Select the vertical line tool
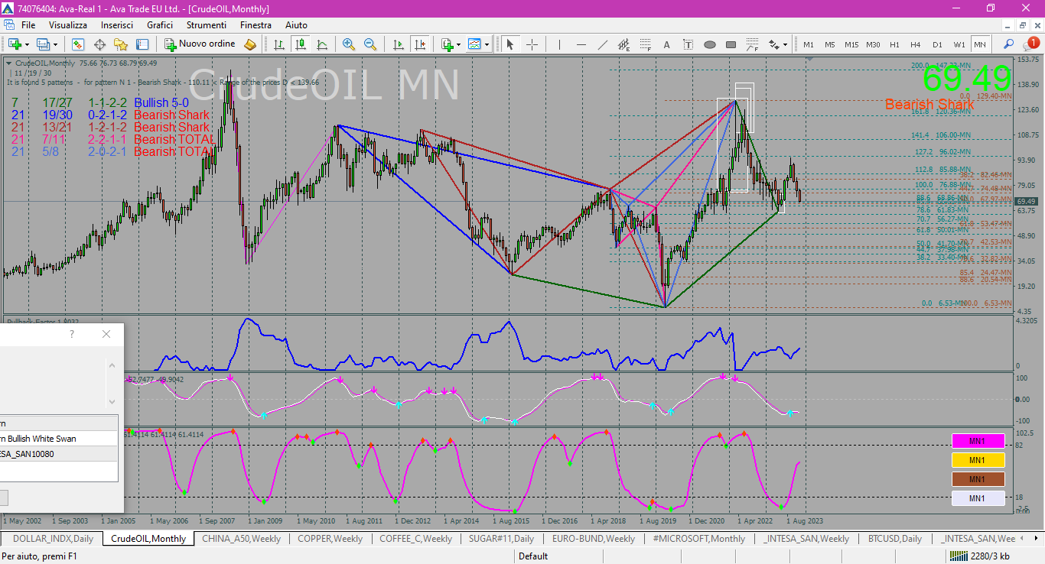1045x564 pixels. coord(559,44)
